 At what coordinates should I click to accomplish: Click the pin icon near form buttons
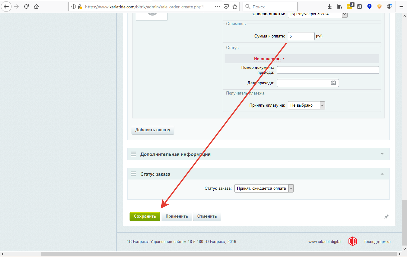coord(386,217)
